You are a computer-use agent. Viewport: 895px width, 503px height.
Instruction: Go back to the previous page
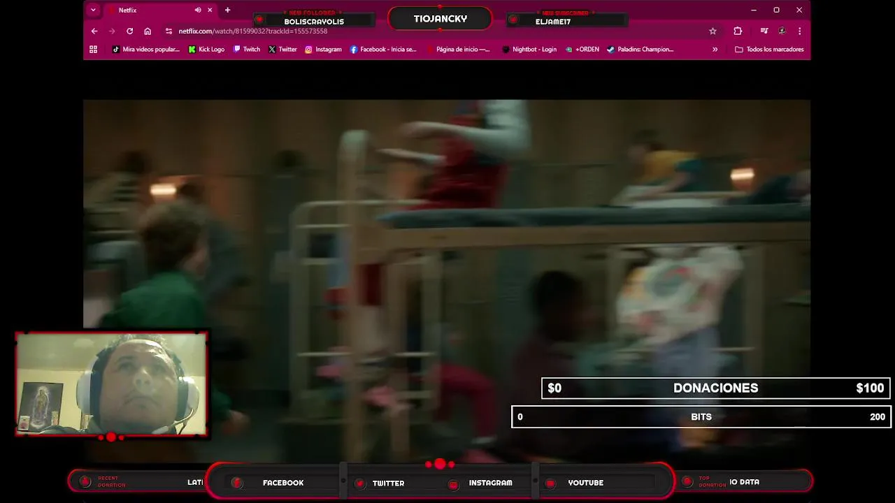pos(94,31)
